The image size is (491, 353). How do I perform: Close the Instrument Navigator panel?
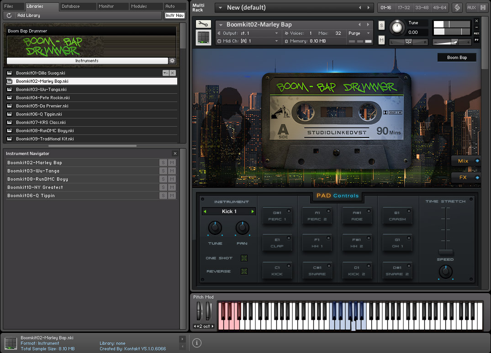pyautogui.click(x=175, y=153)
